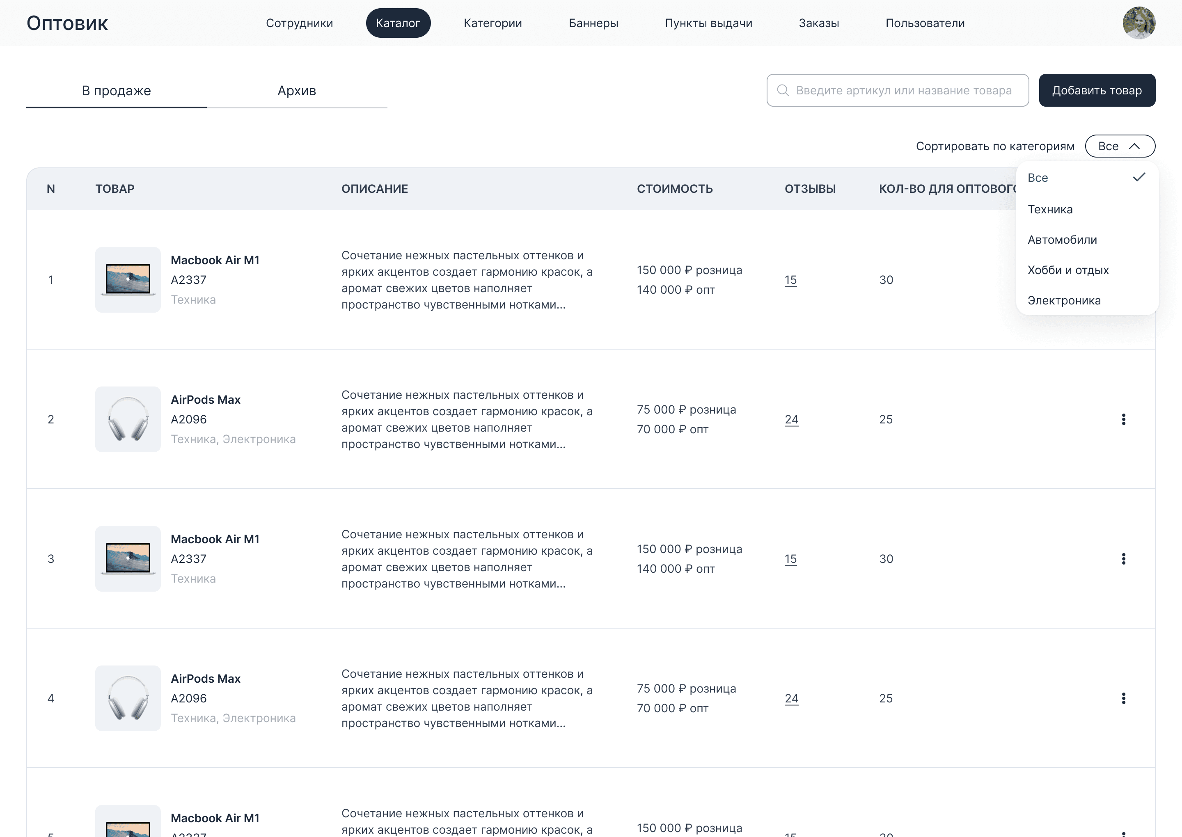Click the 70 000 ₽ опт price in row 2
1182x837 pixels.
(672, 429)
